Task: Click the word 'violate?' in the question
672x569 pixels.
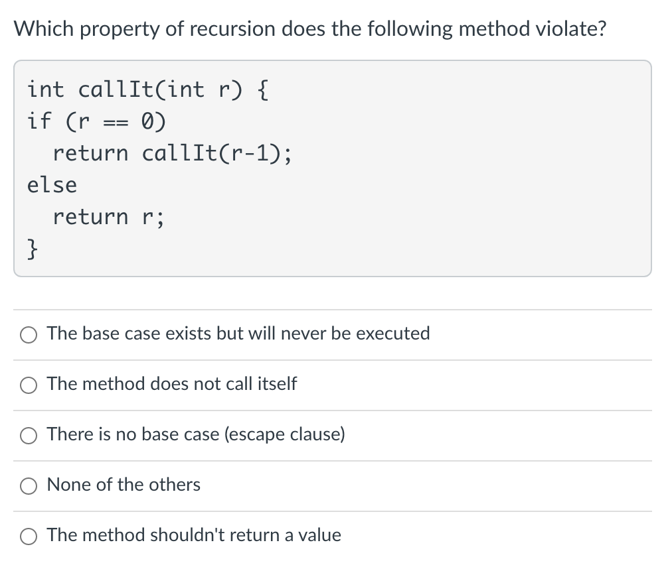Action: point(570,29)
